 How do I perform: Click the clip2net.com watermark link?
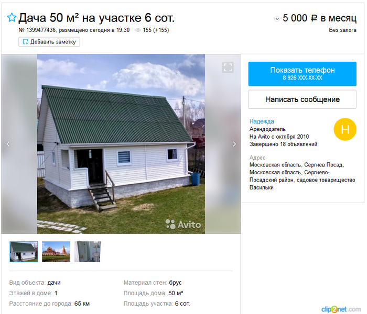point(341,309)
